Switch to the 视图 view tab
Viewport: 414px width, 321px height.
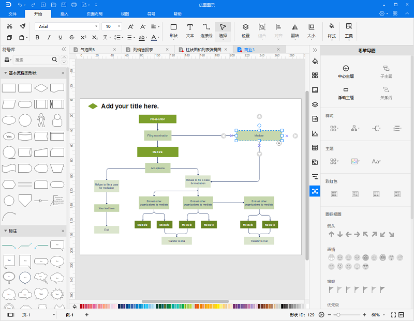pos(125,14)
